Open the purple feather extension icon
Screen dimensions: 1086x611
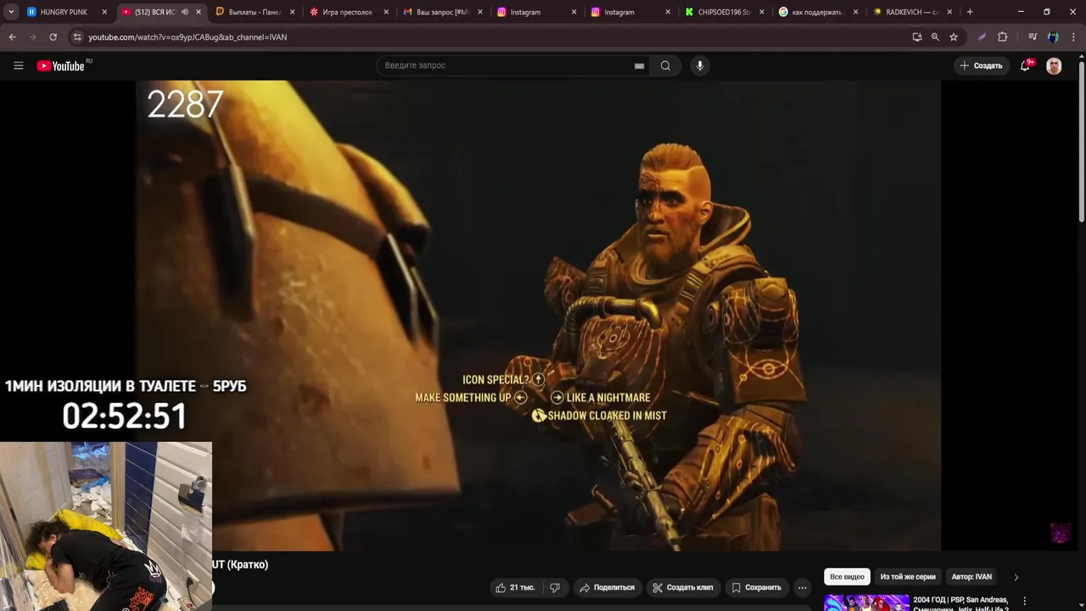pos(982,37)
